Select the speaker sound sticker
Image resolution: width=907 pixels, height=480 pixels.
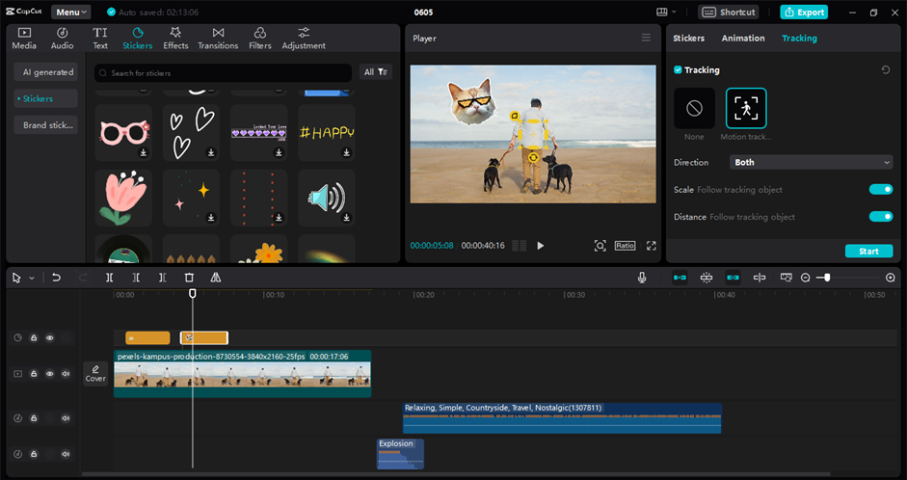point(326,198)
